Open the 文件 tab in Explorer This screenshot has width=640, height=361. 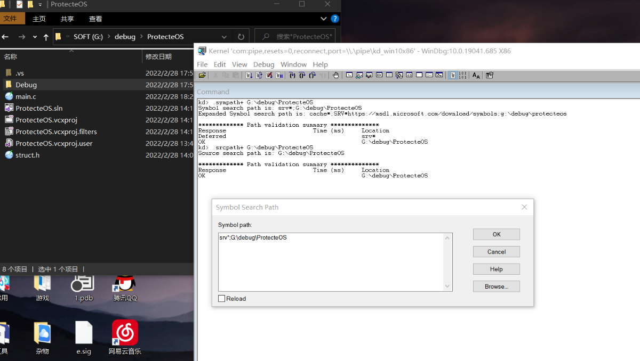tap(11, 19)
